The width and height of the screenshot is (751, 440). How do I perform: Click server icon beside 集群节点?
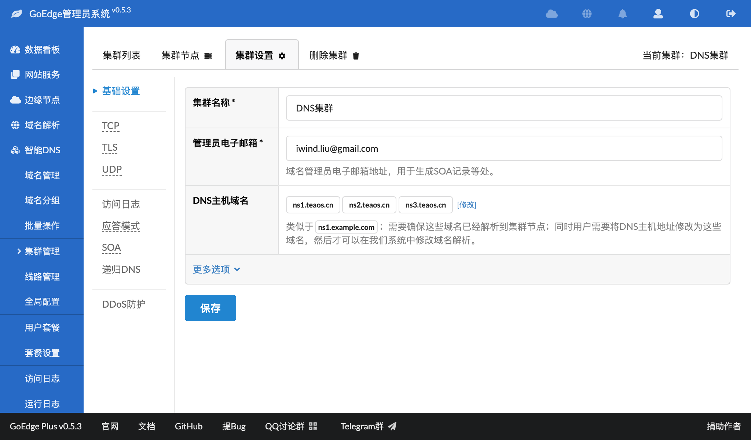coord(208,56)
